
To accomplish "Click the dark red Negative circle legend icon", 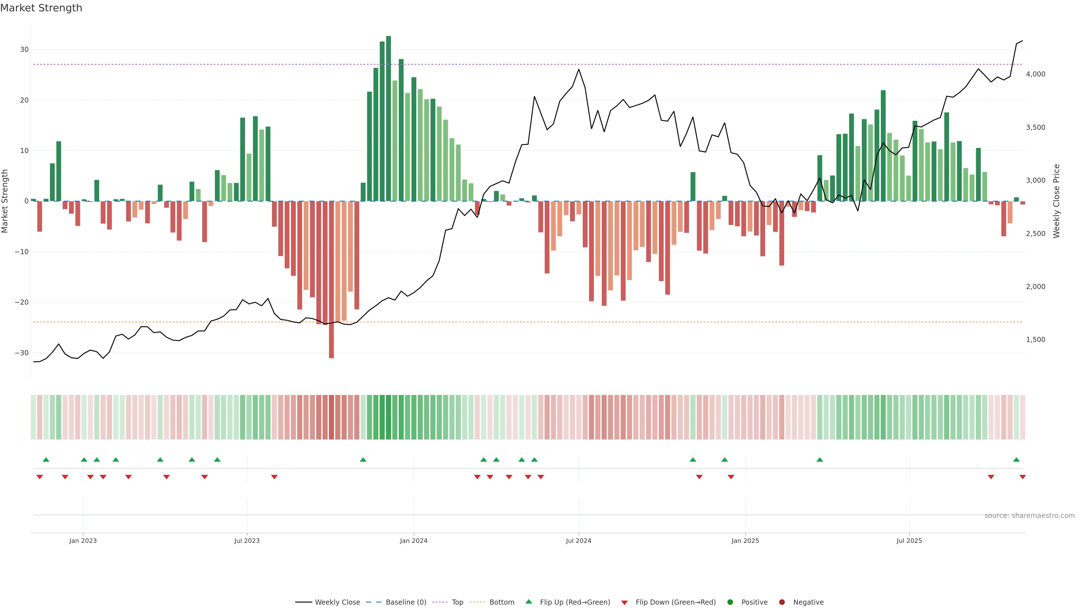I will click(782, 602).
